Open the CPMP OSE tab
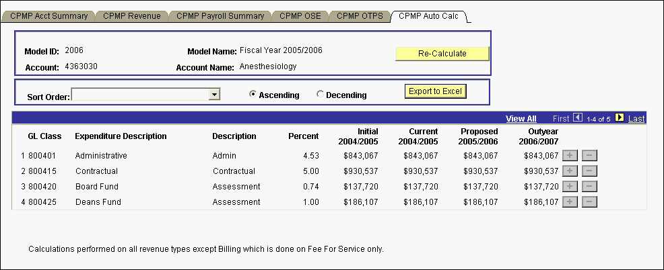The width and height of the screenshot is (664, 270). coord(302,16)
